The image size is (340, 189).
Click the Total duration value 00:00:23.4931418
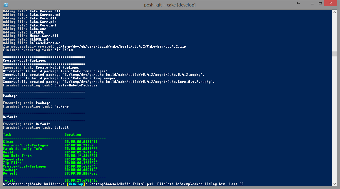(x=81, y=180)
